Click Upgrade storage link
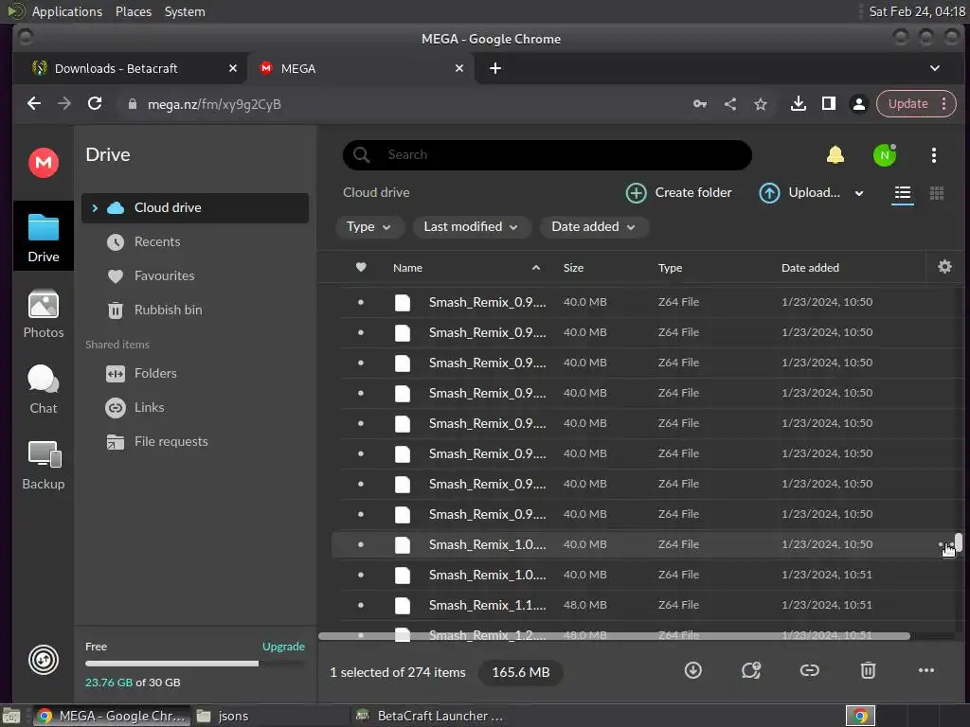The width and height of the screenshot is (970, 727). [x=283, y=646]
